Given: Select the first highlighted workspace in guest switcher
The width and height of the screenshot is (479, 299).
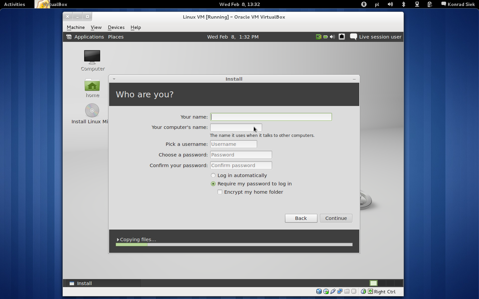Looking at the screenshot, I should pyautogui.click(x=374, y=283).
